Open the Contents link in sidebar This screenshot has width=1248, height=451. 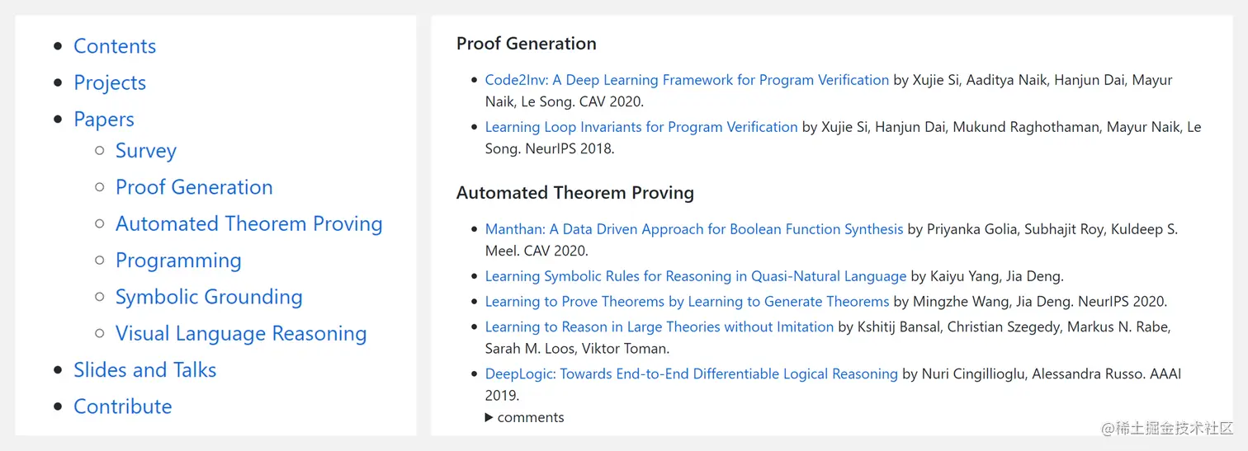[x=115, y=46]
